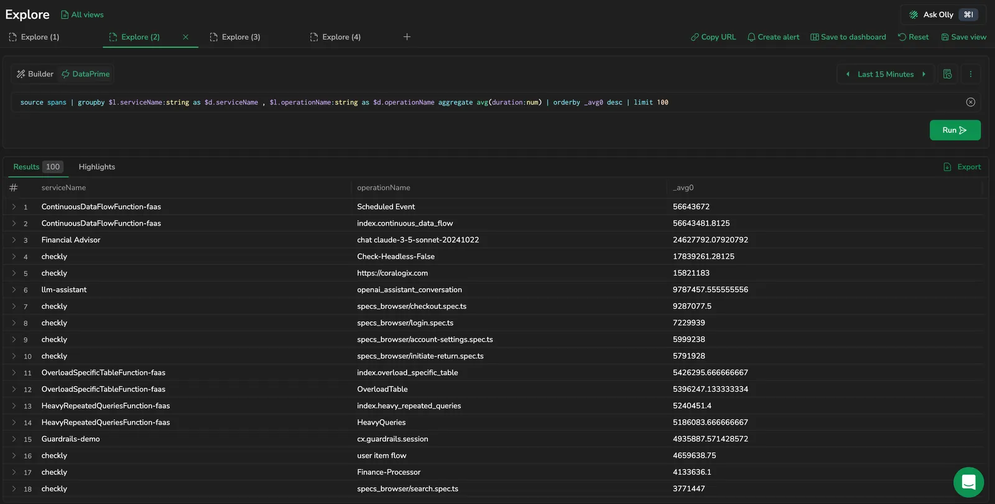Save to dashboard
Screen dimensions: 995x504
(848, 37)
